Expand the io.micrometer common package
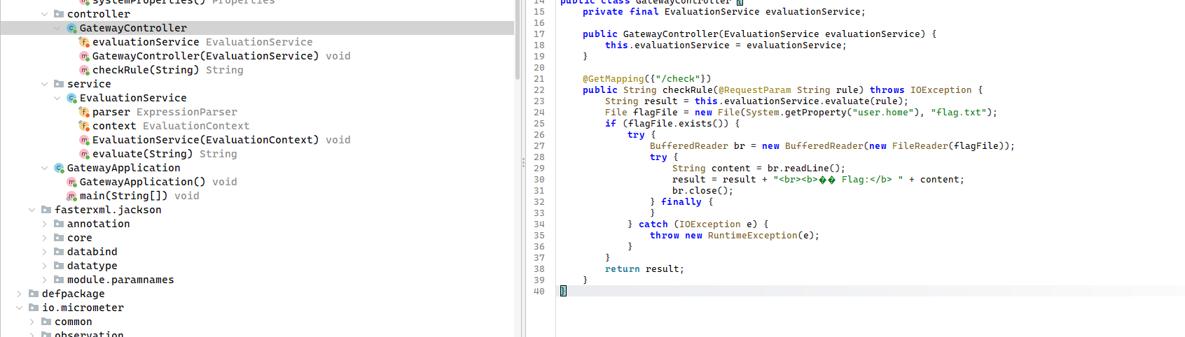 click(32, 322)
